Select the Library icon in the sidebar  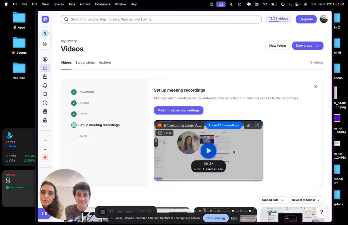(45, 68)
